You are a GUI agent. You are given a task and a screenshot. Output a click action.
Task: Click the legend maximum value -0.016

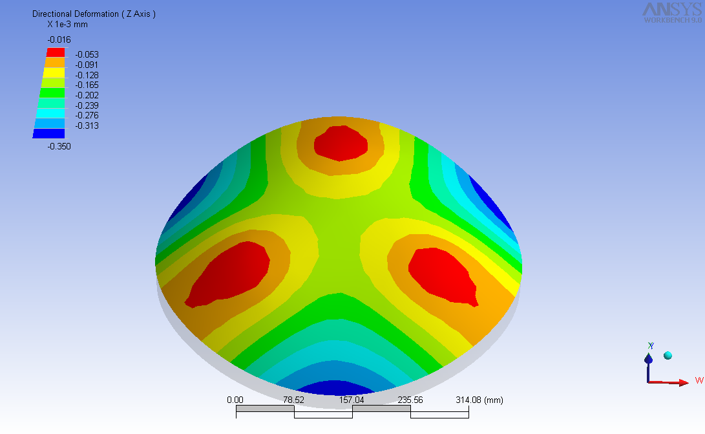[59, 39]
